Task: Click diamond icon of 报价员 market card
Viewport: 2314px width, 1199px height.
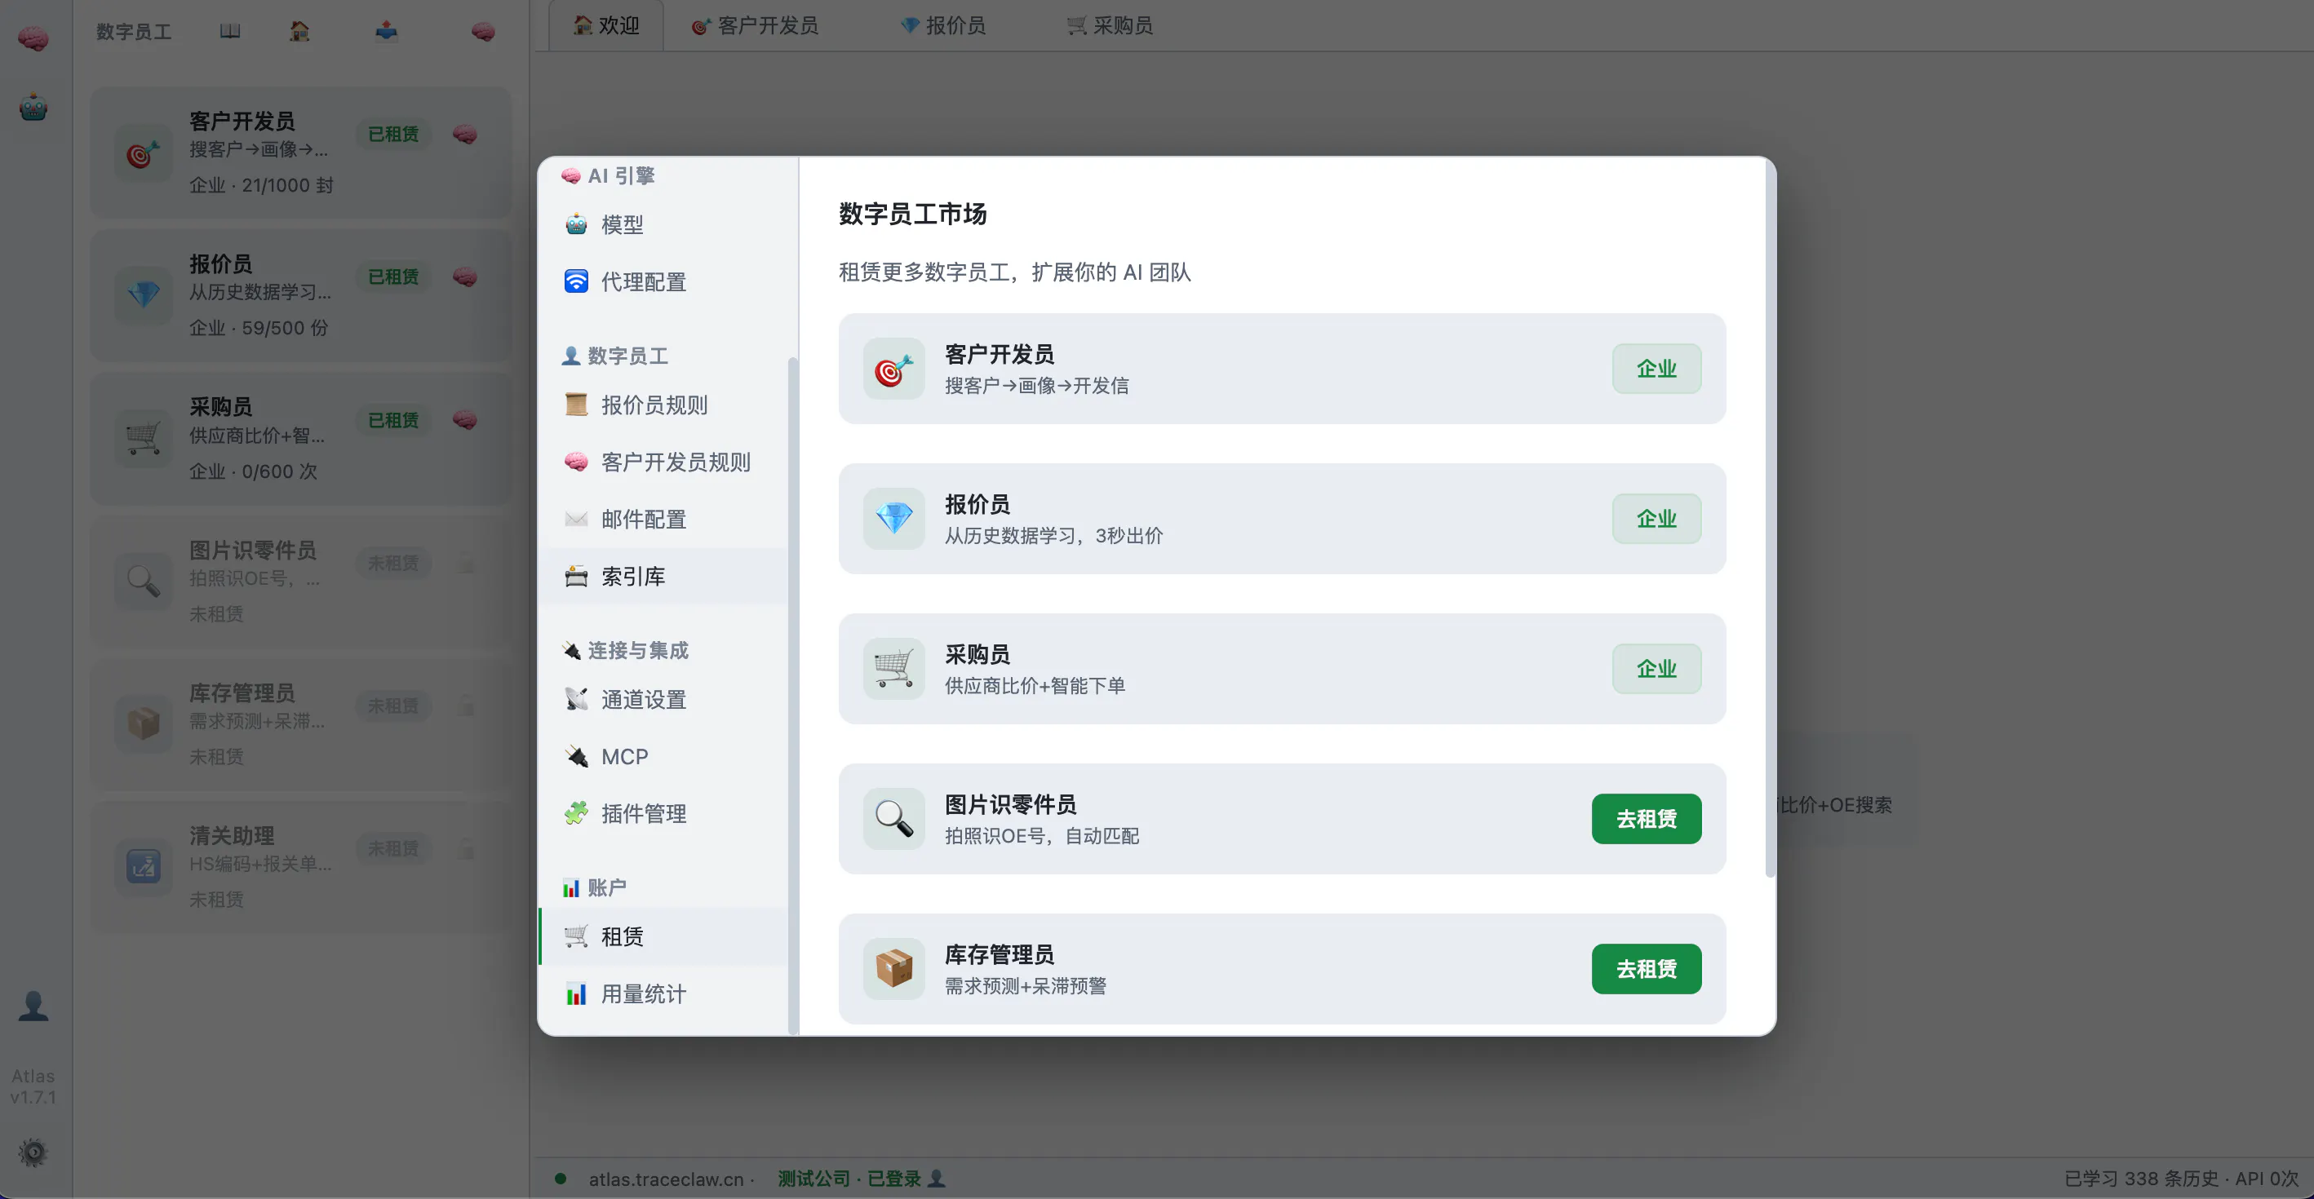Action: click(893, 518)
